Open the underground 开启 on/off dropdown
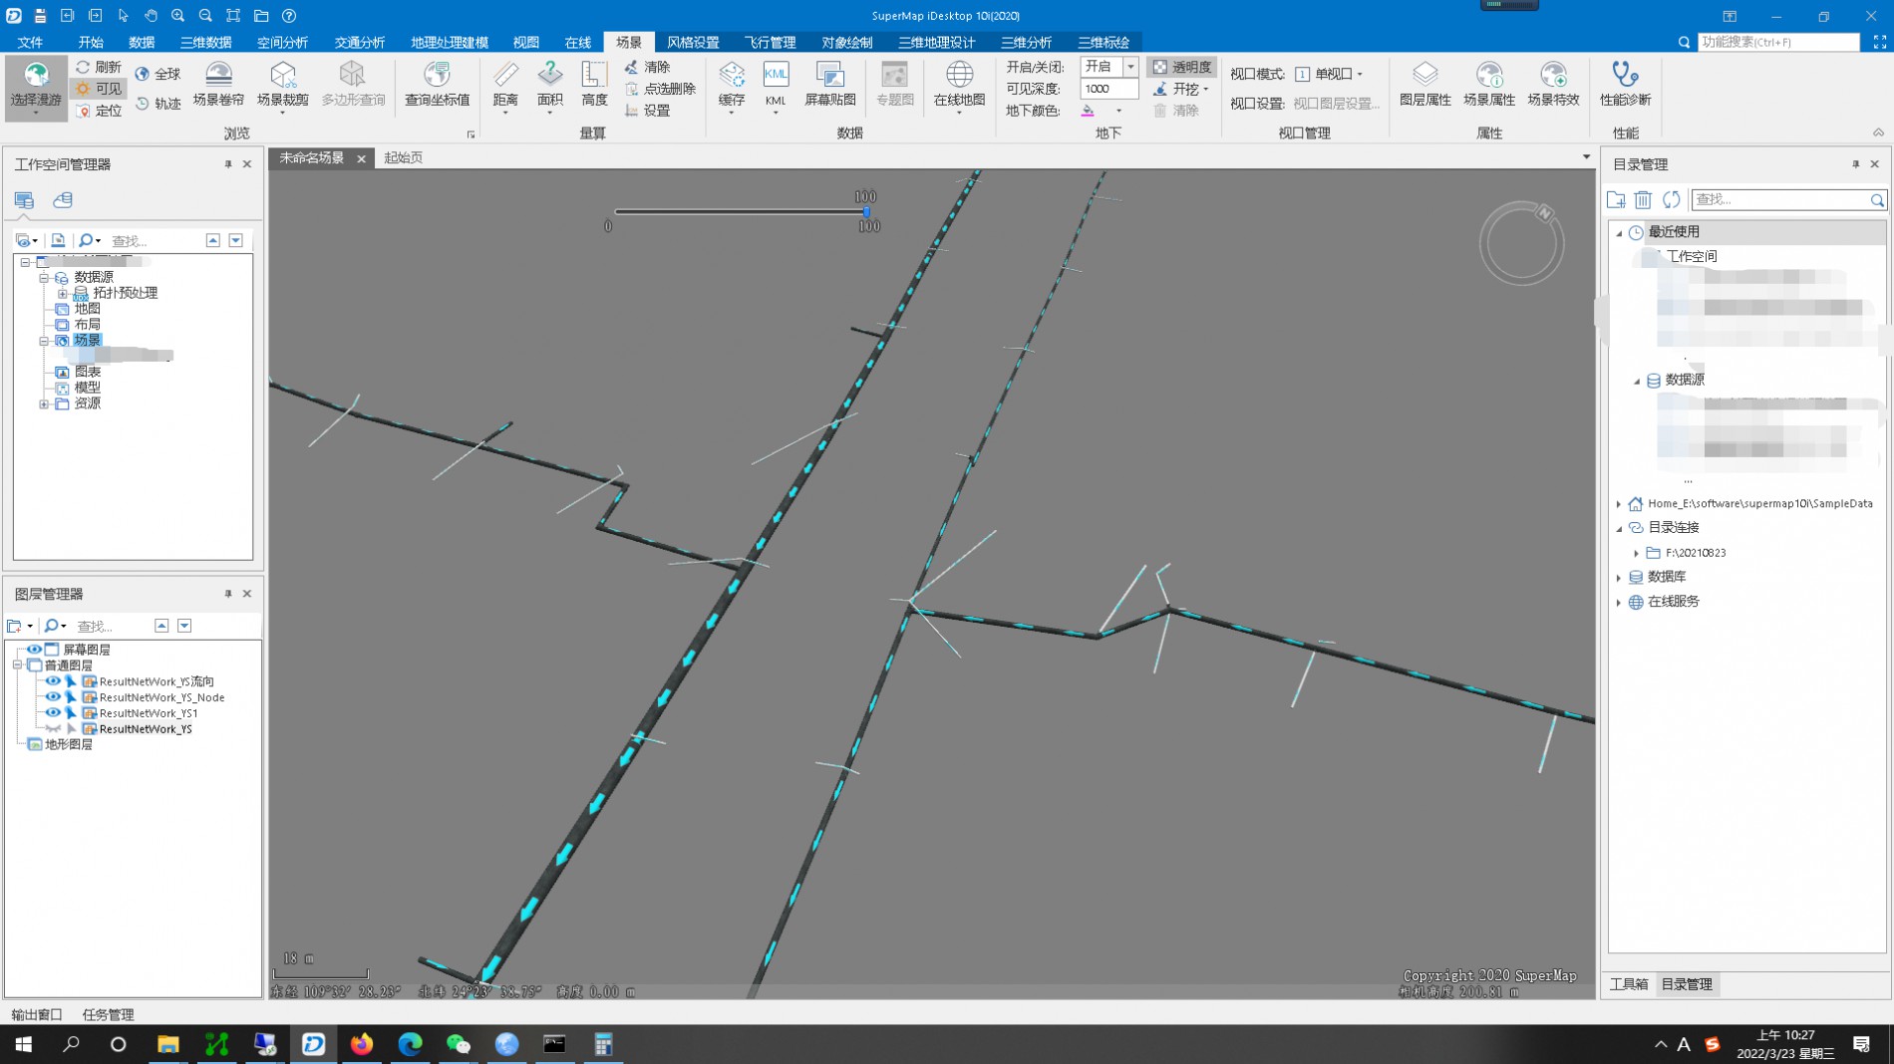 [x=1130, y=67]
